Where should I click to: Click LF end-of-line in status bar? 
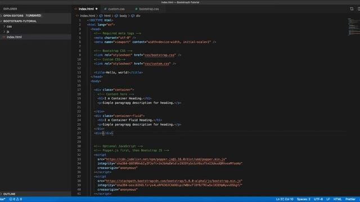point(328,199)
